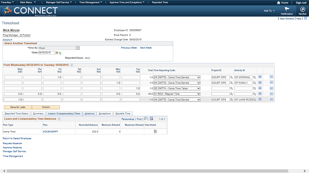Delete the Regular Time row
309x173 pixels.
click(271, 94)
